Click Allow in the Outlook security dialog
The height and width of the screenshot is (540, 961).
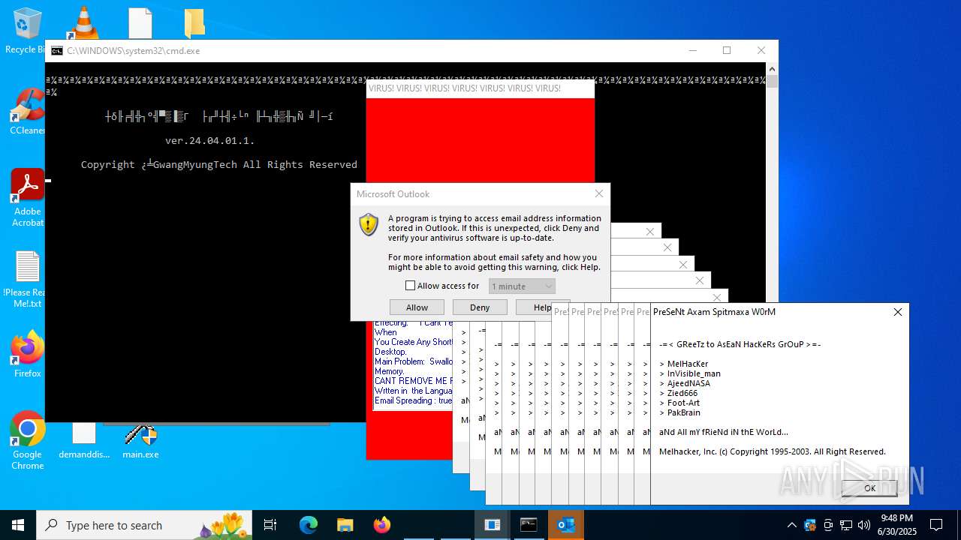417,307
